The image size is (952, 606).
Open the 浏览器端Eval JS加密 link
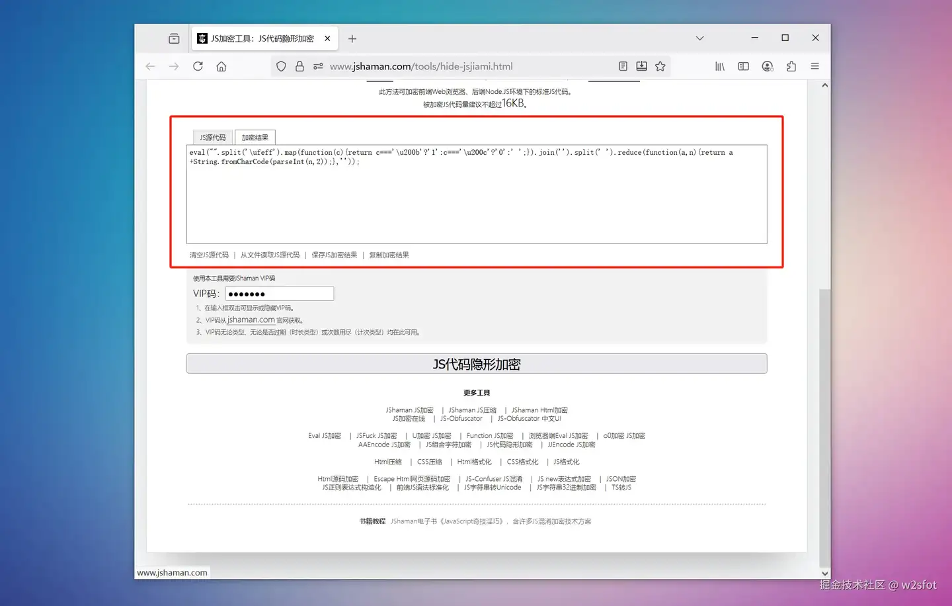tap(558, 435)
